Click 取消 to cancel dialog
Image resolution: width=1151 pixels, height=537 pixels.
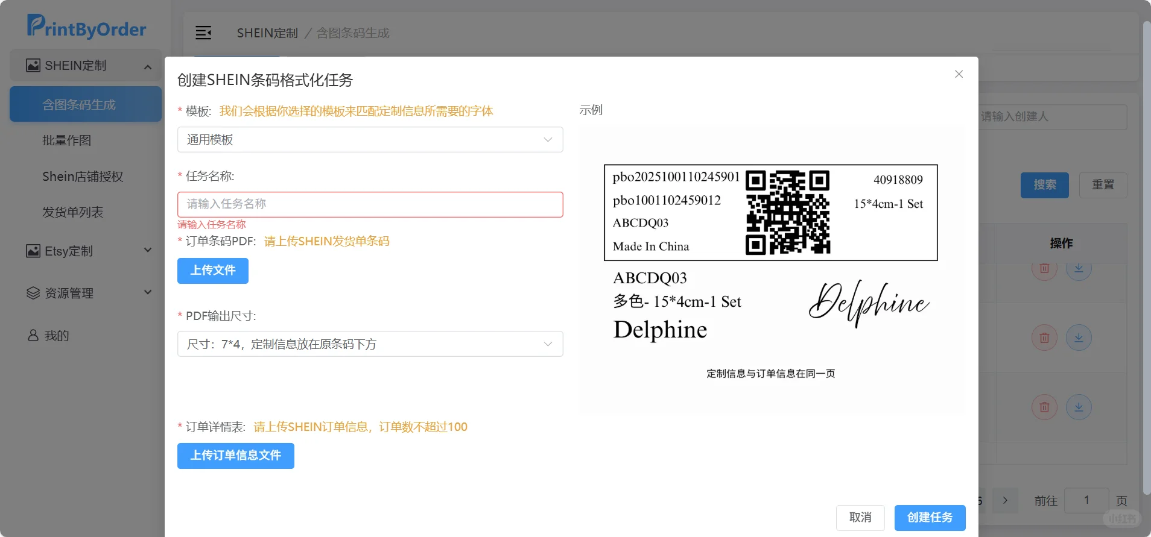860,518
